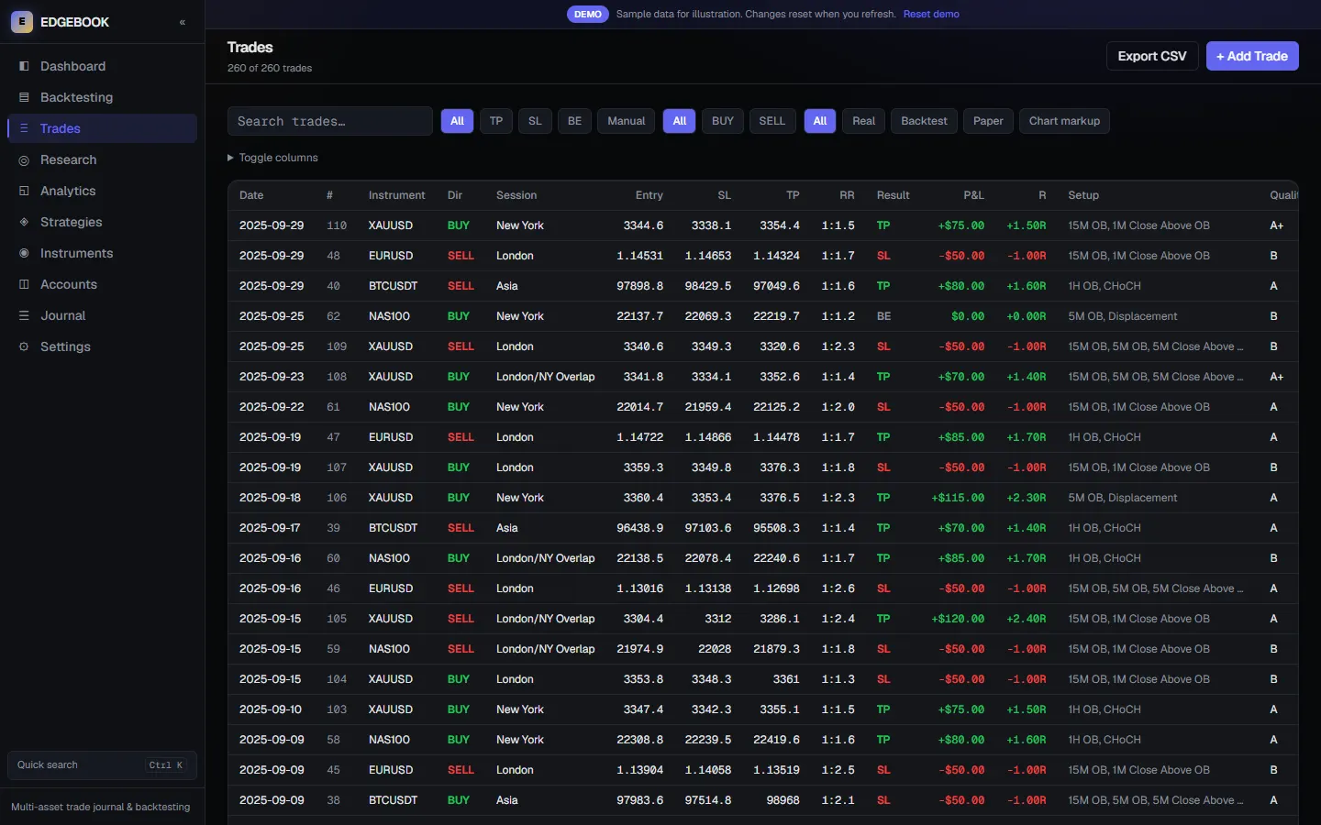This screenshot has width=1321, height=825.
Task: Filter trades by Manual result
Action: click(627, 121)
